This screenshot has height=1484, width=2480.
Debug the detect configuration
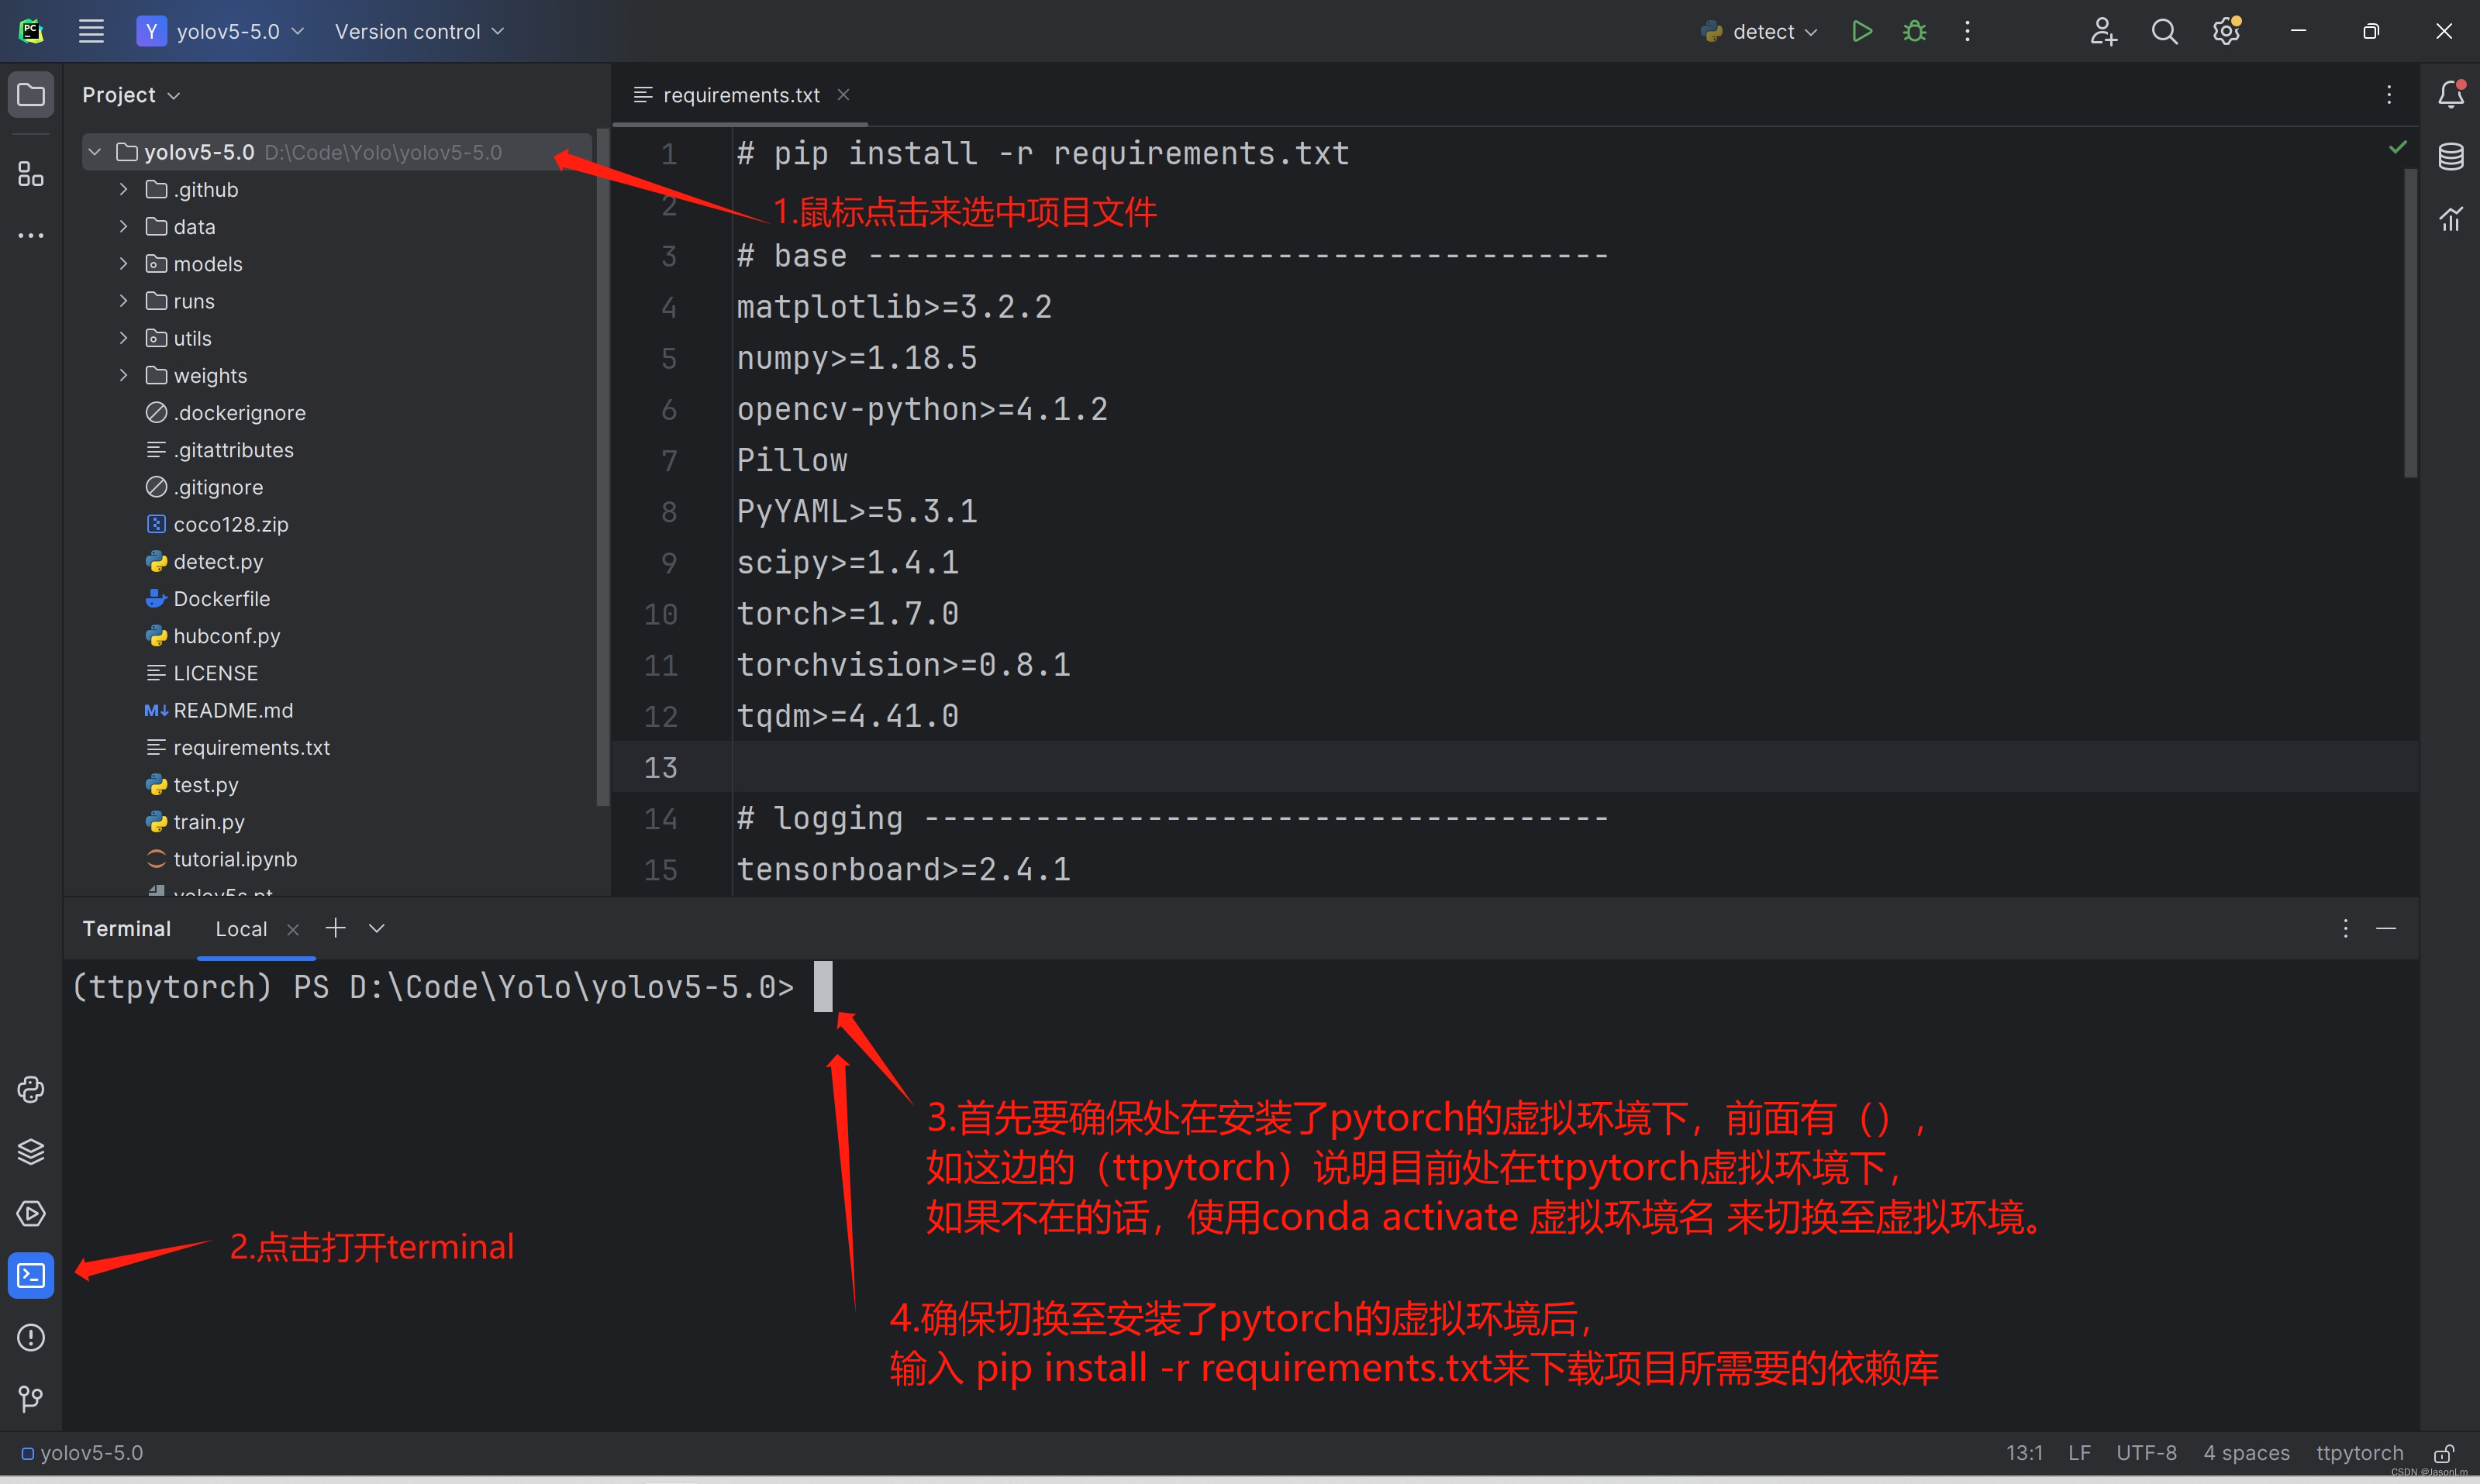point(1914,31)
